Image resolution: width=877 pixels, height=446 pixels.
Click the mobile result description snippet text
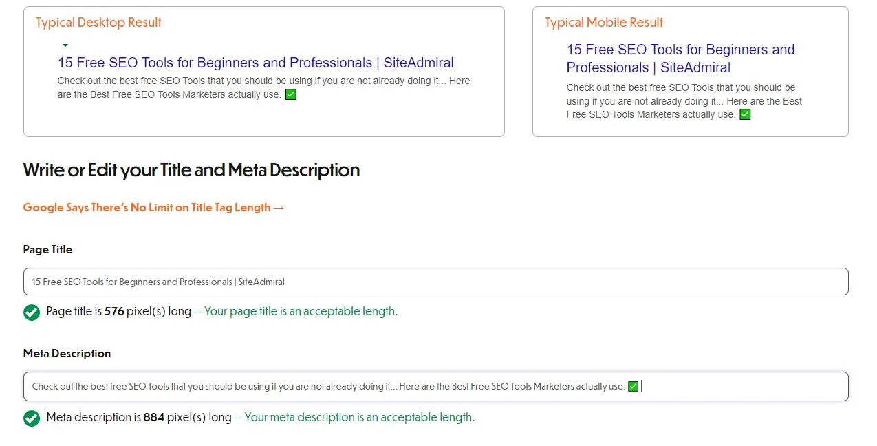684,101
